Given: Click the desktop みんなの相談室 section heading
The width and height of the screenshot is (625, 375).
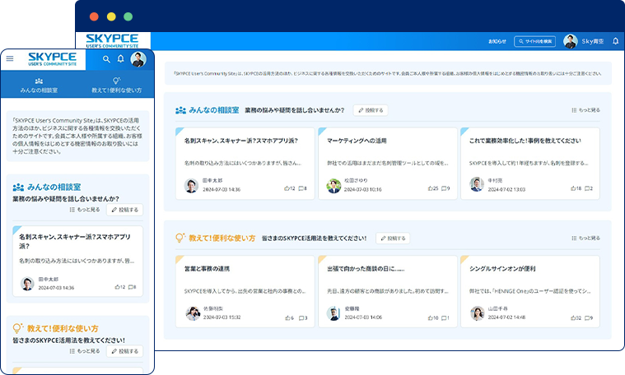Looking at the screenshot, I should tap(213, 110).
